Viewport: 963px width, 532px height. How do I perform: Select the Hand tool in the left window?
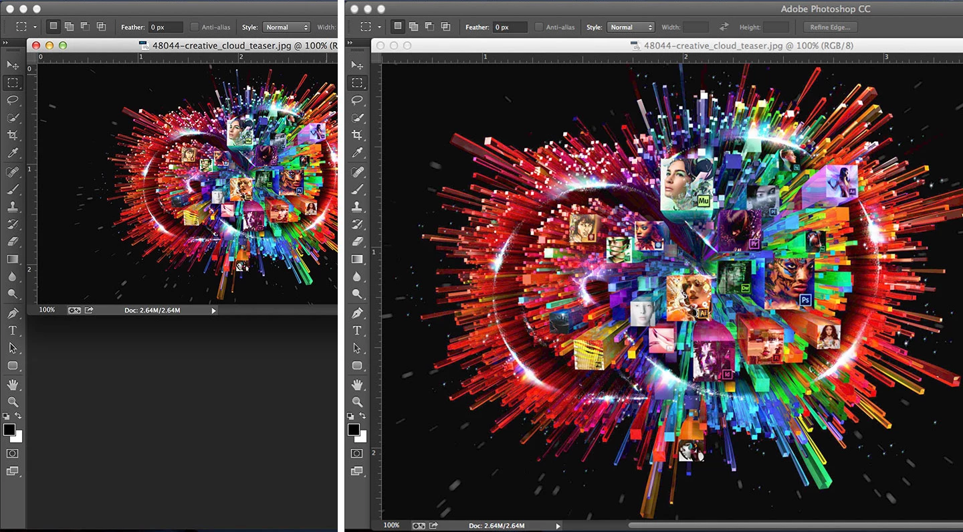point(13,384)
